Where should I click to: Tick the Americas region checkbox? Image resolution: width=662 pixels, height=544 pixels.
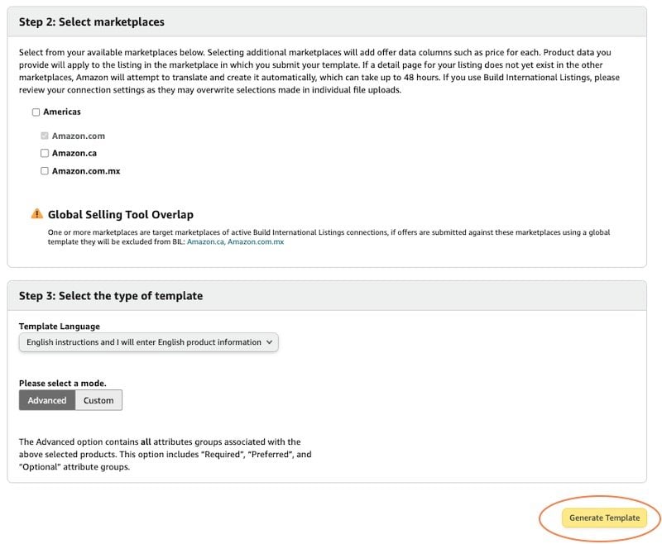point(36,112)
